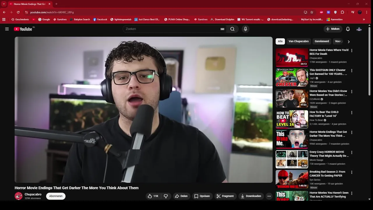Open the YouTube hamburger guide menu
The width and height of the screenshot is (373, 210).
(x=7, y=29)
